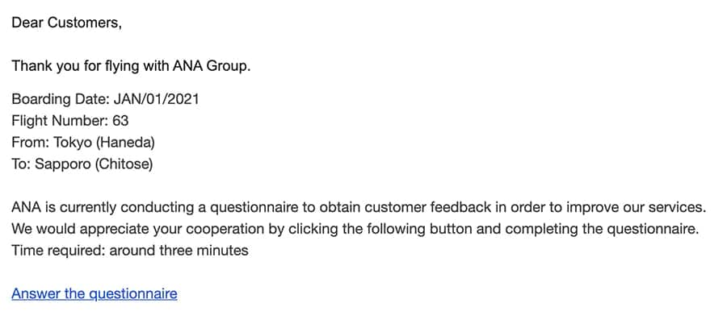The height and width of the screenshot is (316, 727).
Task: Select the flight number value 63
Action: (120, 121)
